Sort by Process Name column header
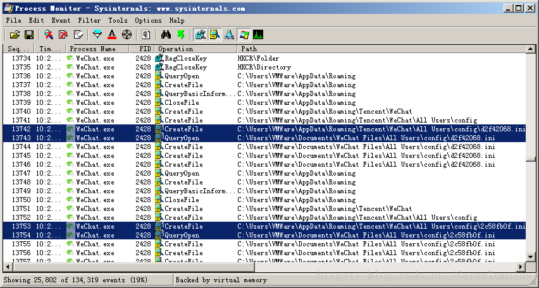 pos(97,49)
